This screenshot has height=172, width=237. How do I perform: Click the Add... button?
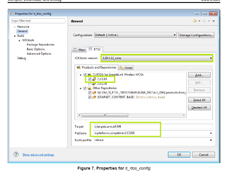pyautogui.click(x=199, y=75)
